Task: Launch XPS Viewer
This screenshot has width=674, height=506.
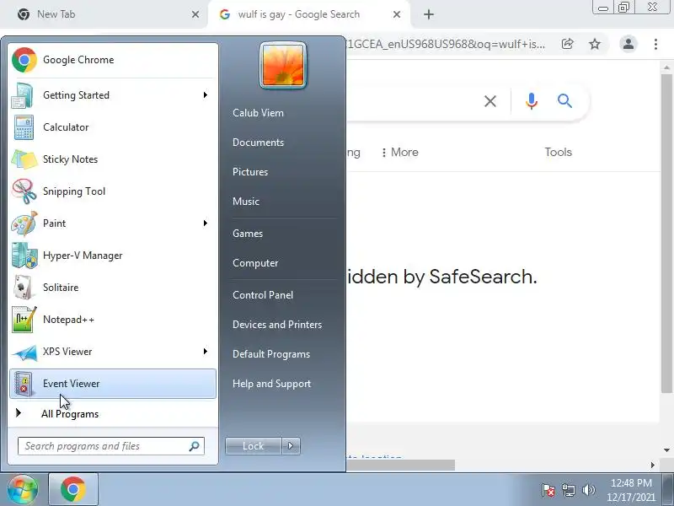Action: click(113, 352)
